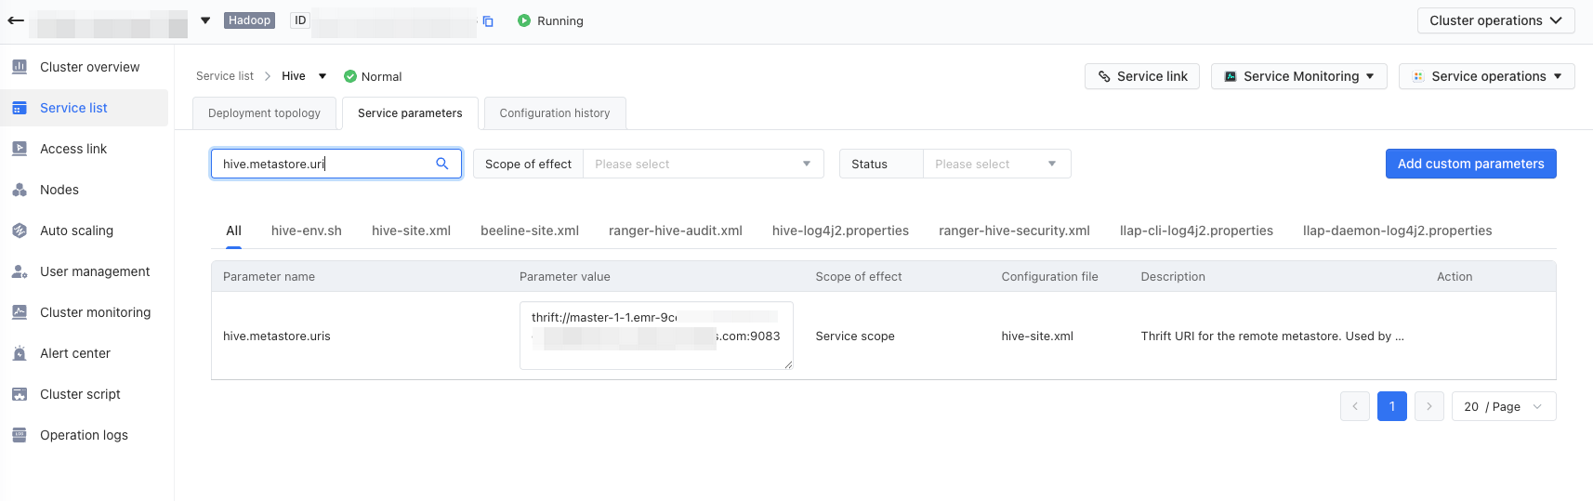Click the search magnifier icon

coord(442,164)
